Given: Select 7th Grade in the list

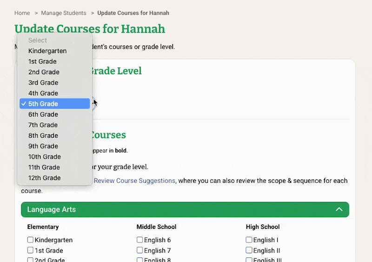Looking at the screenshot, I should point(43,125).
